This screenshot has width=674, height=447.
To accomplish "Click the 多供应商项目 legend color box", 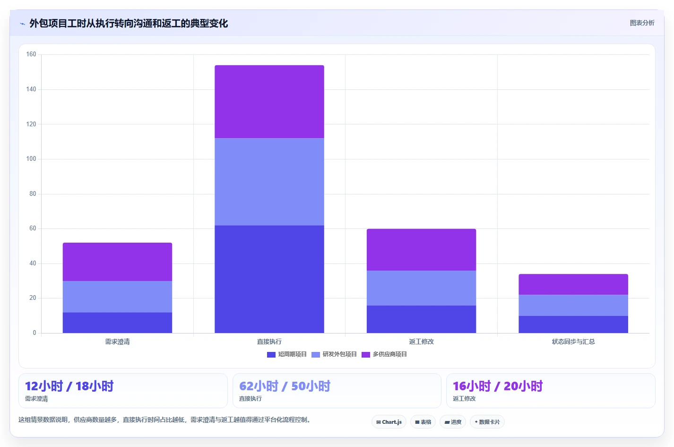I will 366,355.
